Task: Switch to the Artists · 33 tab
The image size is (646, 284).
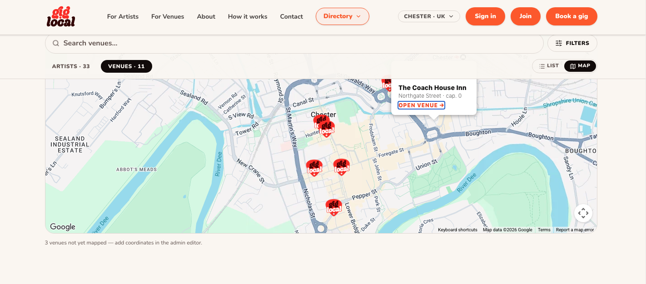Action: 71,66
